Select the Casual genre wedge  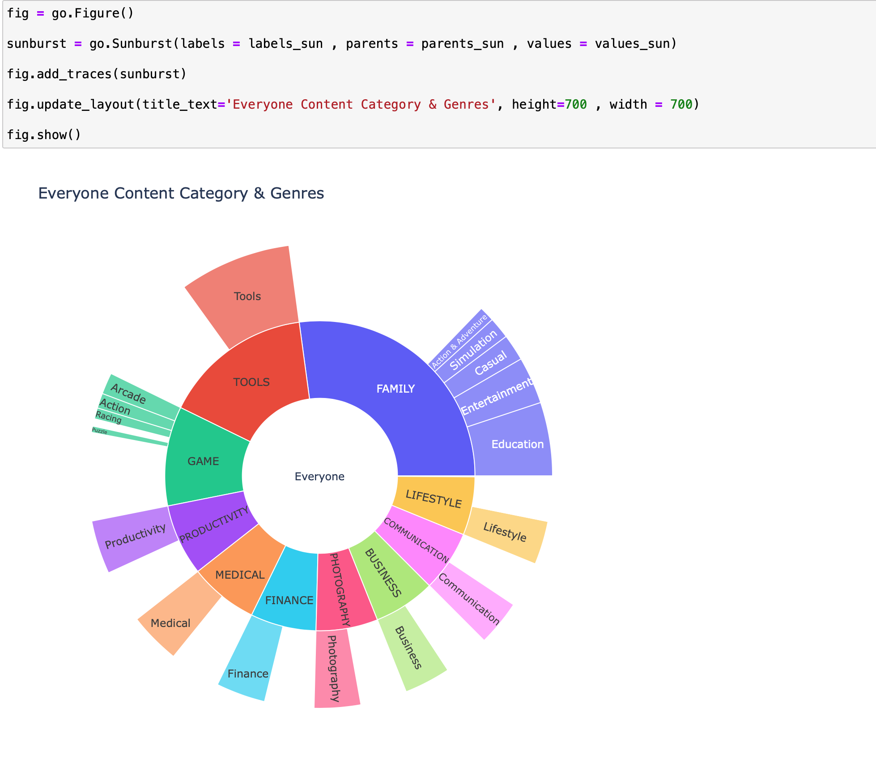point(490,363)
